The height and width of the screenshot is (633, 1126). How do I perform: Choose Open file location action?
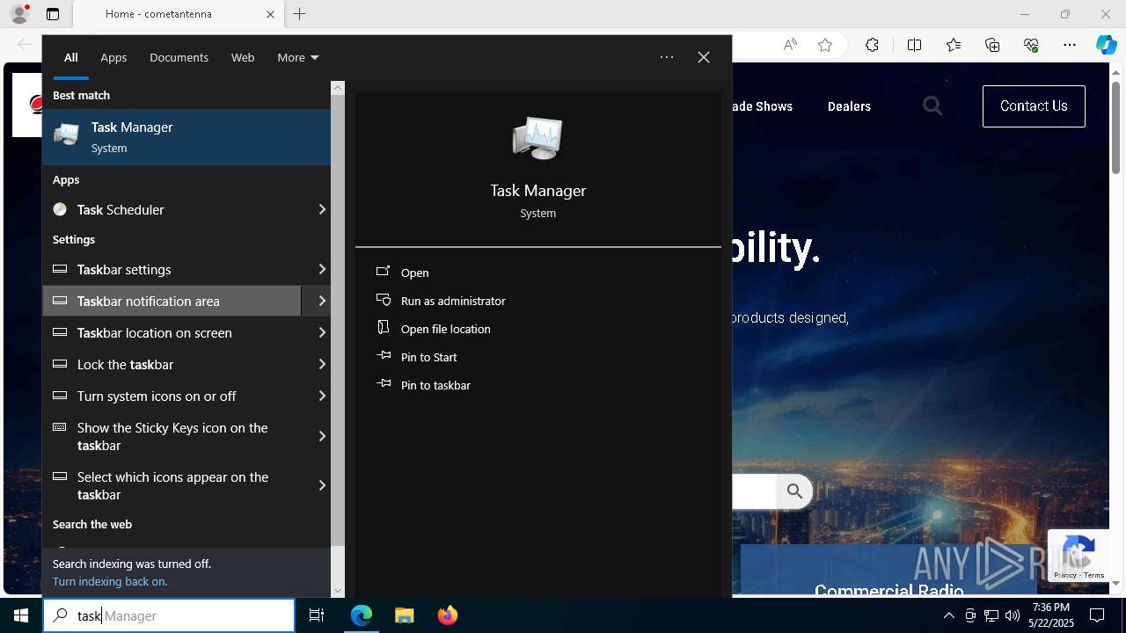point(445,329)
